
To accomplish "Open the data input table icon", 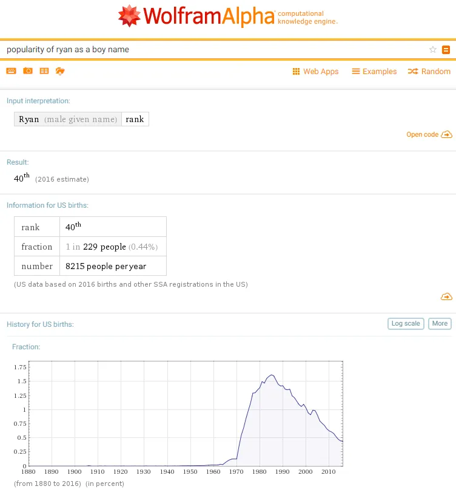I will [x=44, y=71].
